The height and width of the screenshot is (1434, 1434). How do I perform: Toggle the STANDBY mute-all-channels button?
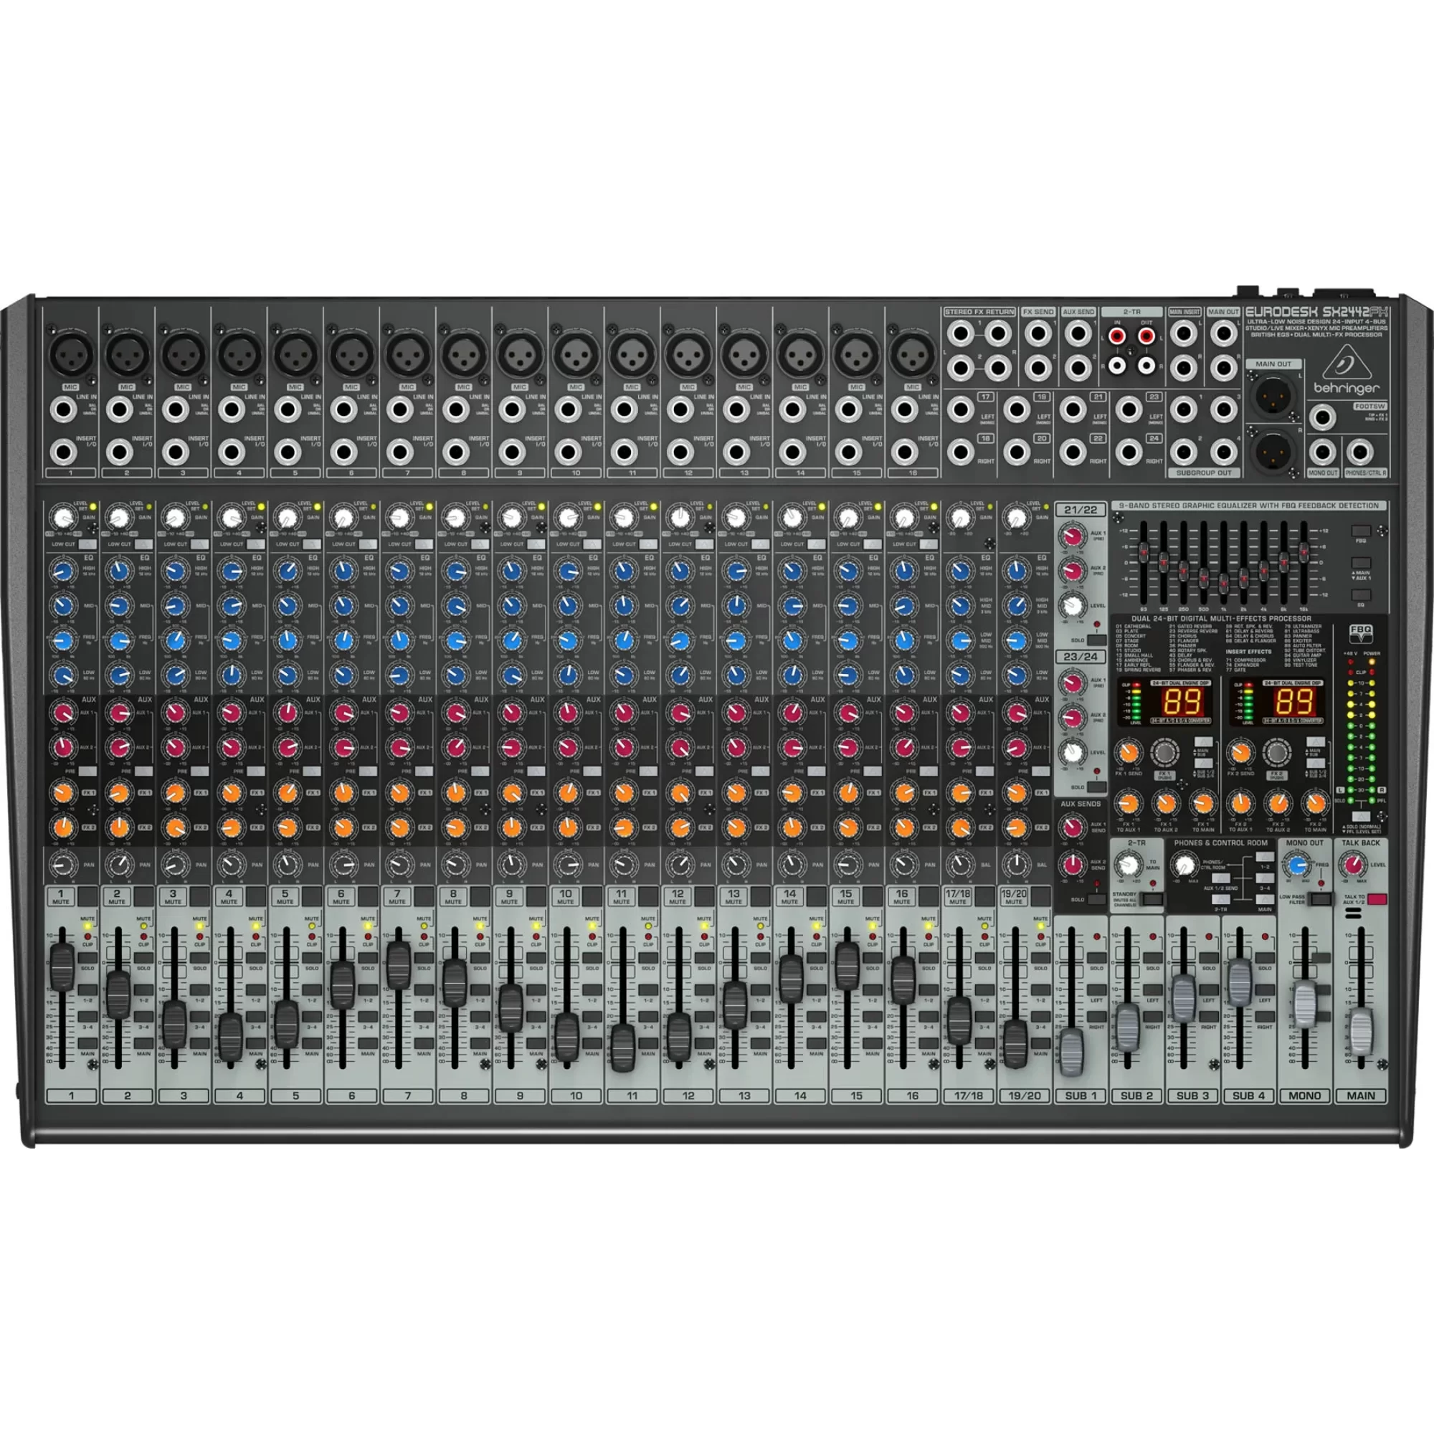point(1152,900)
